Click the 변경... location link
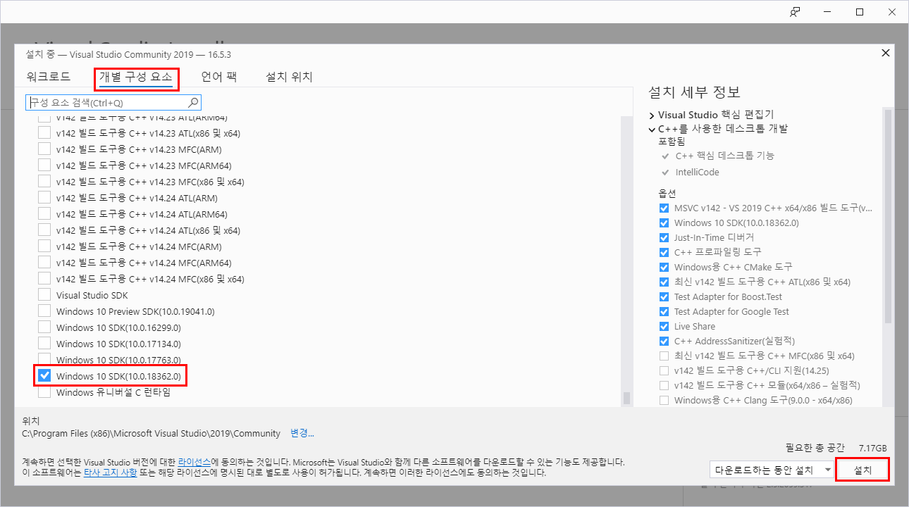The height and width of the screenshot is (507, 909). coord(302,433)
